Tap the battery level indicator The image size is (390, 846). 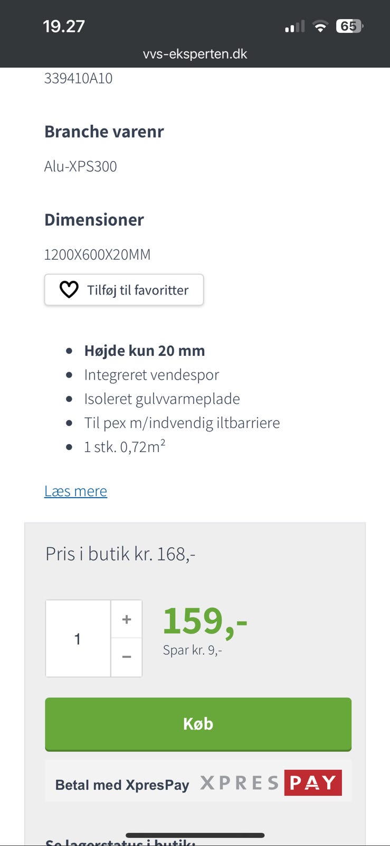349,26
